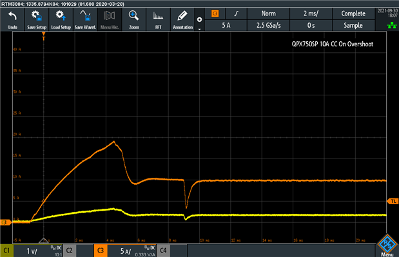Open the 0 s horizontal position field
Screen dimensions: 399x257
[x=311, y=25]
